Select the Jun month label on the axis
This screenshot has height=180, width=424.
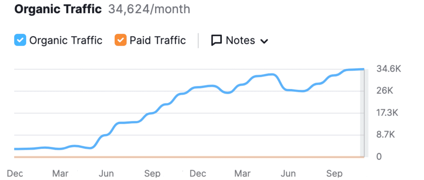tap(106, 173)
